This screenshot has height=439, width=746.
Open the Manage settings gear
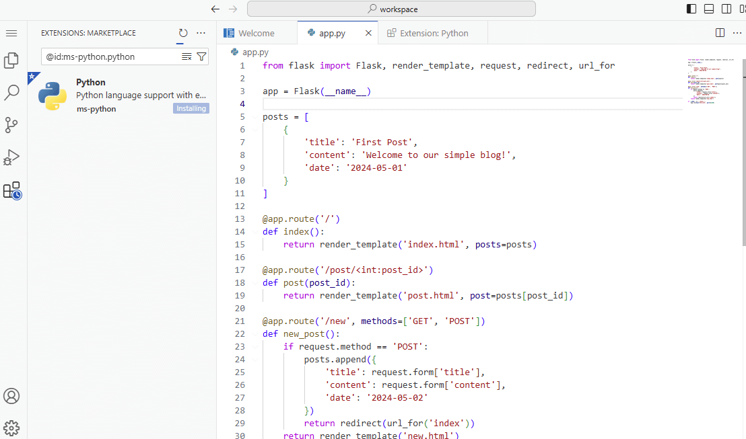11,428
